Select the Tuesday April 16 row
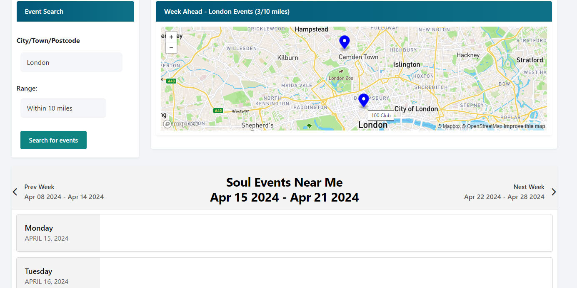The height and width of the screenshot is (288, 577). [x=285, y=273]
